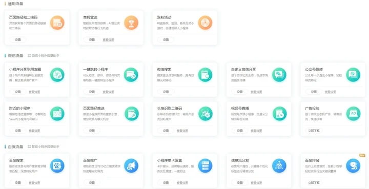Click 设置 under 附近的小程序

(x=18, y=131)
